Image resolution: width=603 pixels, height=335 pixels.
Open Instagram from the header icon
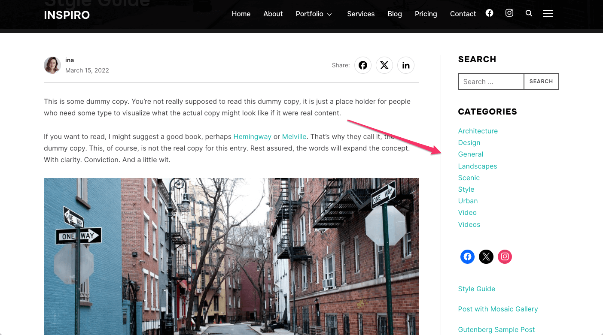[x=509, y=13]
